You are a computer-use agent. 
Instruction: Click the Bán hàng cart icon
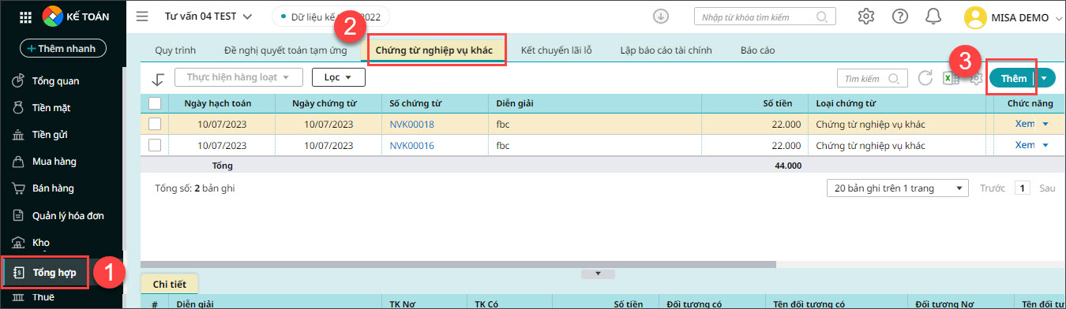pyautogui.click(x=18, y=188)
